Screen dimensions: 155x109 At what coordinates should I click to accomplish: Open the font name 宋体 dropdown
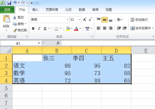click(x=67, y=20)
